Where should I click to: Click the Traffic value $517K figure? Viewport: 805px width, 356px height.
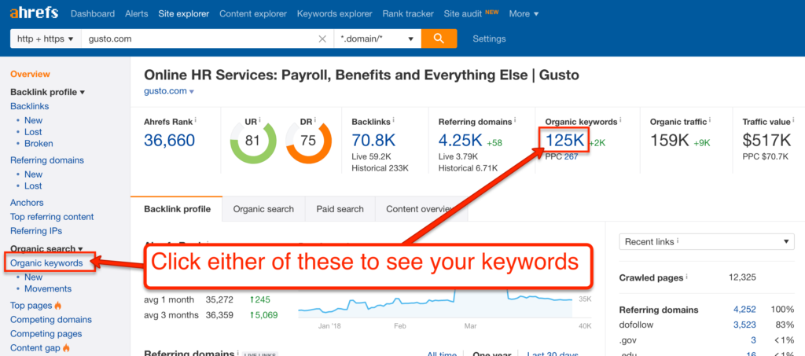tap(766, 141)
